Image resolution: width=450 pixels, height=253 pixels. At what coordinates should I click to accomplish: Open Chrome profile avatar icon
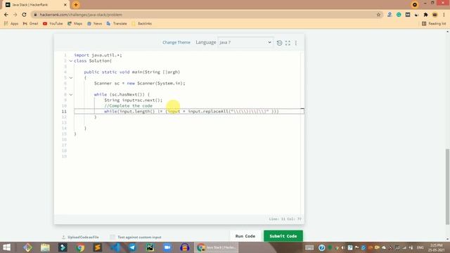click(435, 15)
